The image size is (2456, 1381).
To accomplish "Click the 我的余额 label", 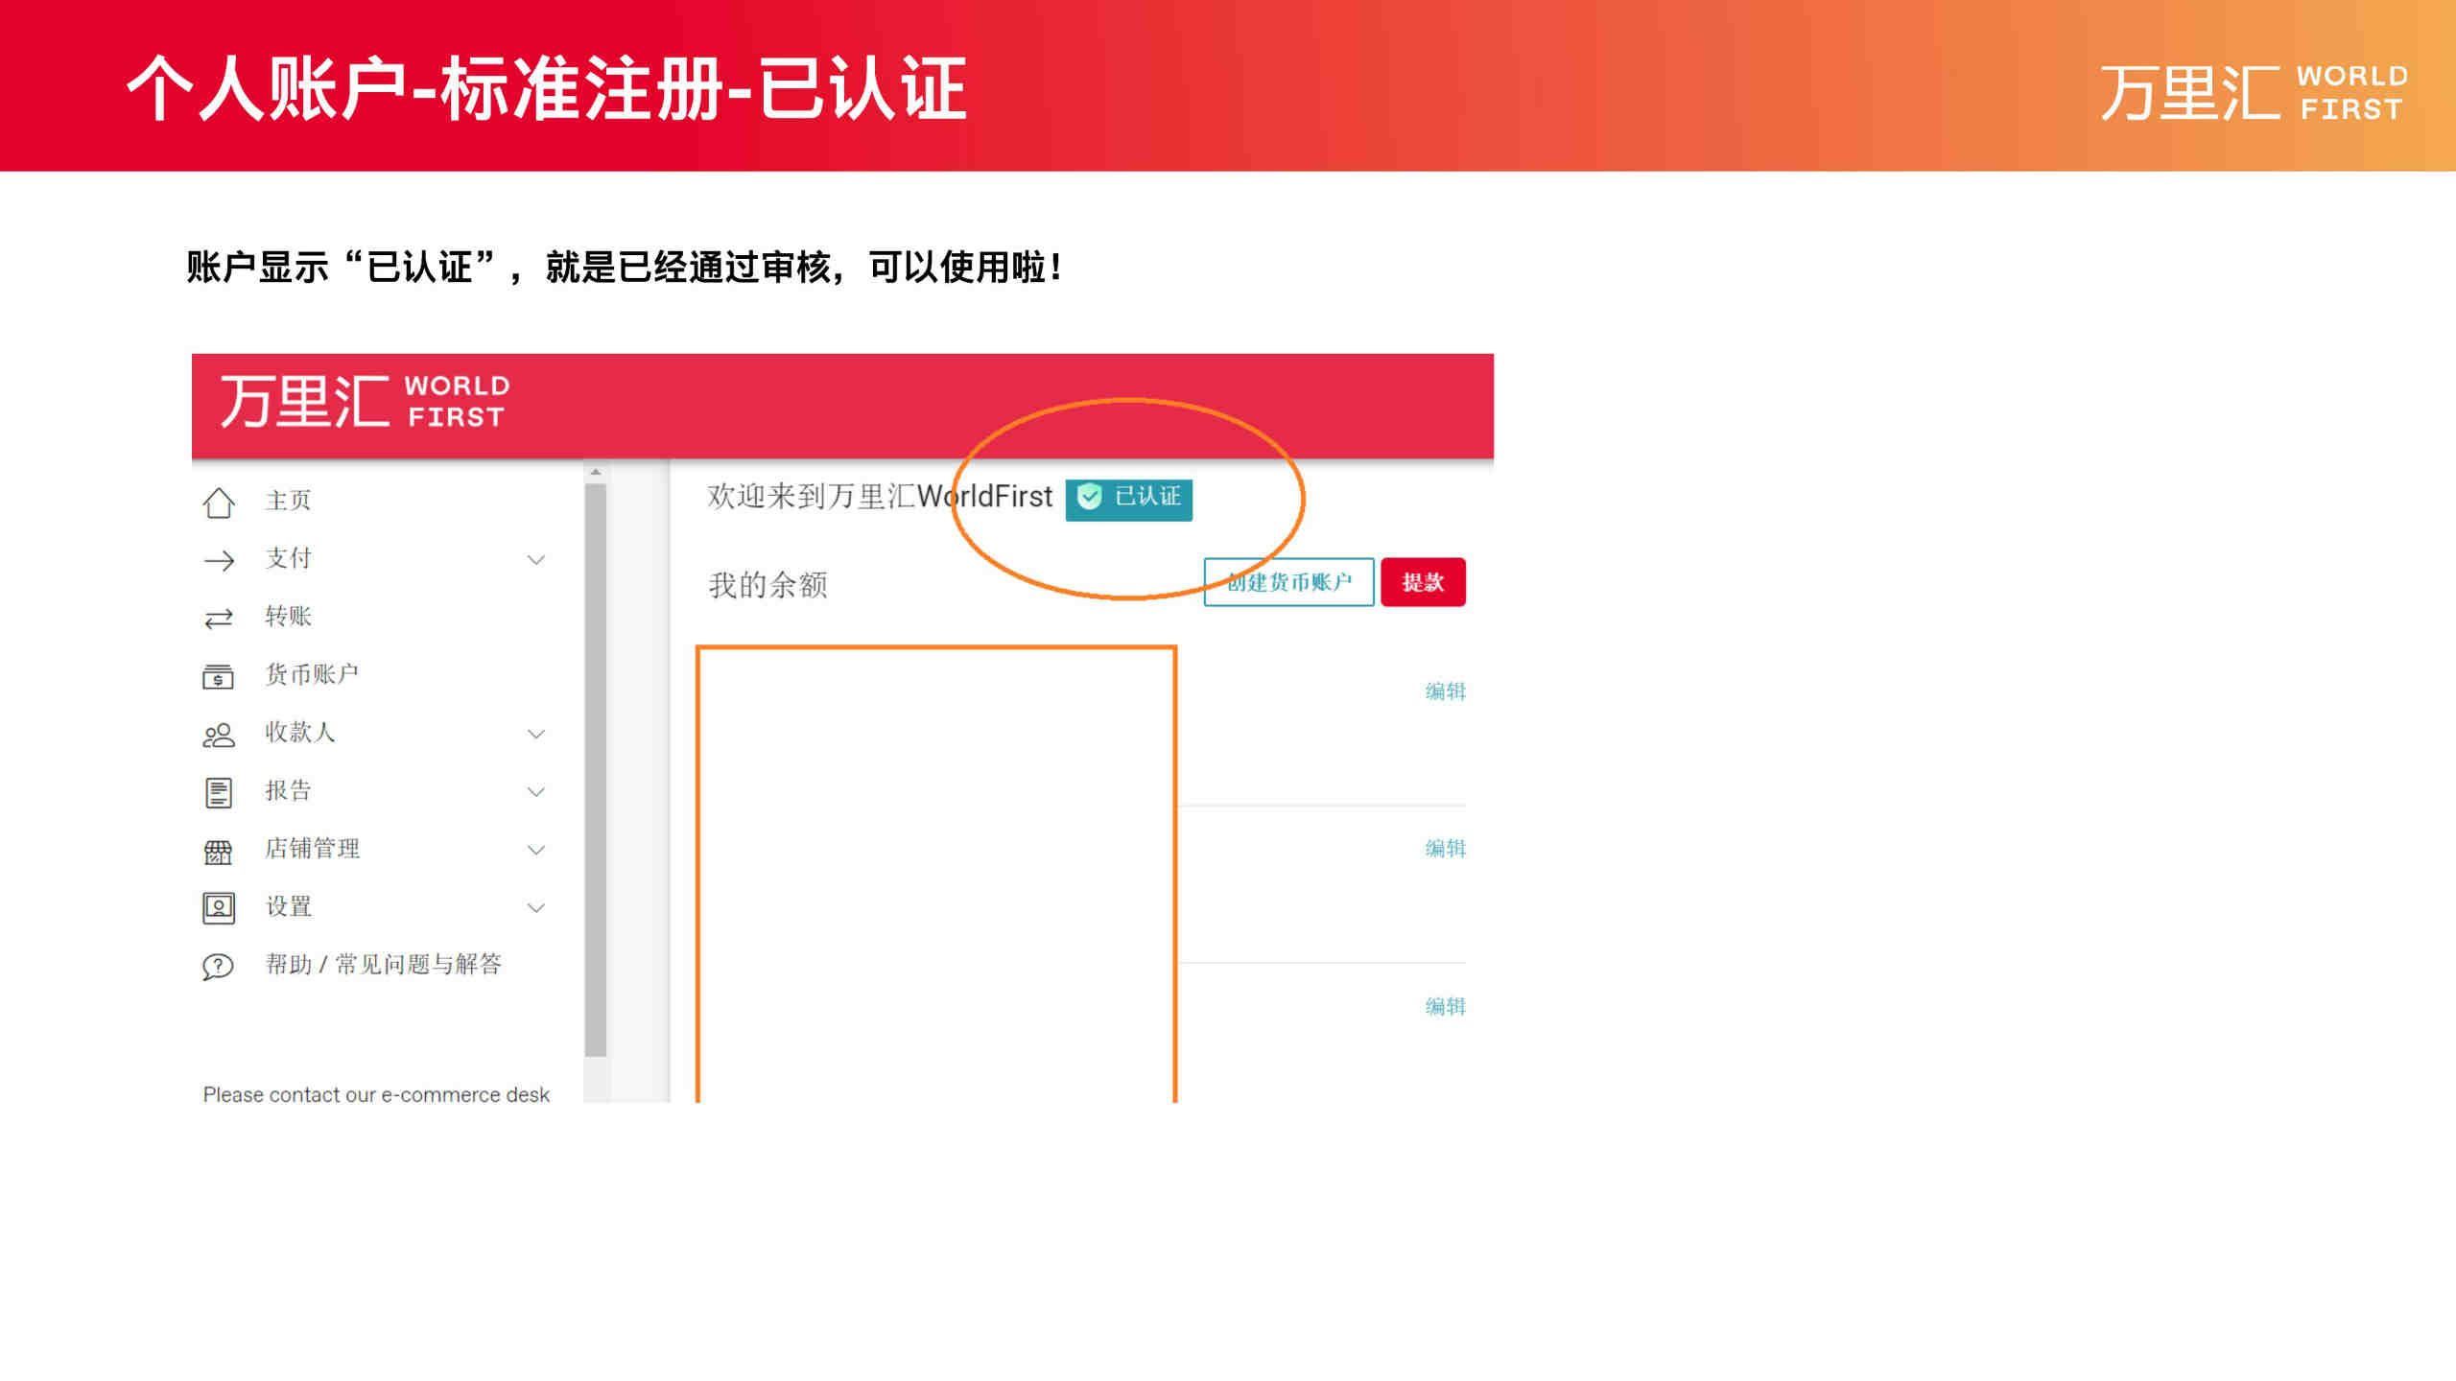I will coord(767,585).
